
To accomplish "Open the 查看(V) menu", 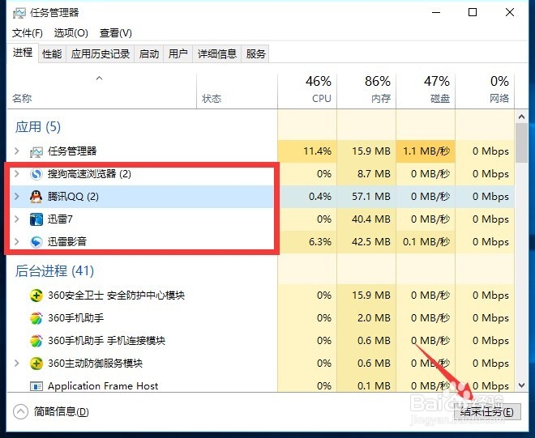I will (x=116, y=33).
